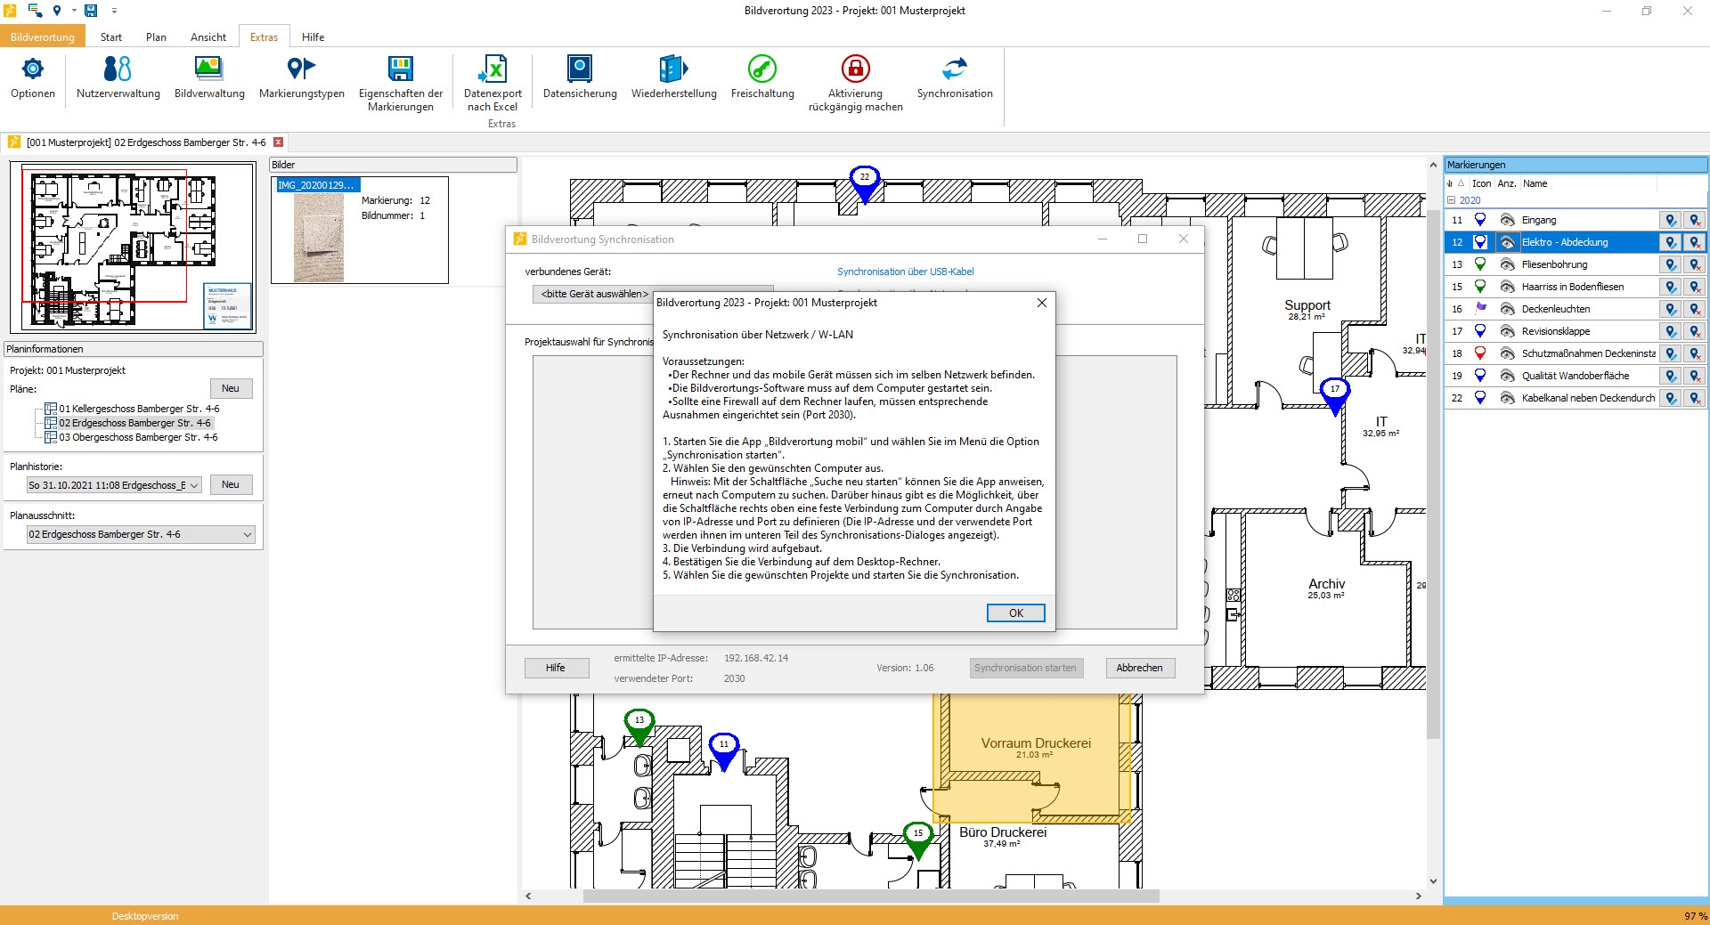Toggle visibility eye for Fliesenbohrung

[1507, 264]
